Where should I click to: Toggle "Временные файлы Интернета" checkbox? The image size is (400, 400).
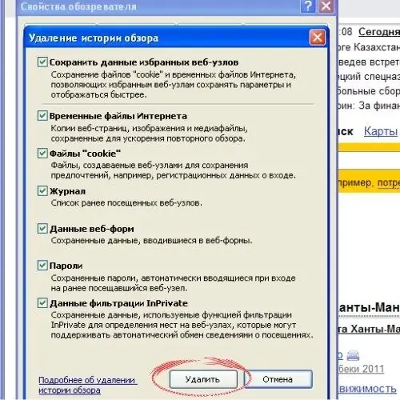pos(42,115)
